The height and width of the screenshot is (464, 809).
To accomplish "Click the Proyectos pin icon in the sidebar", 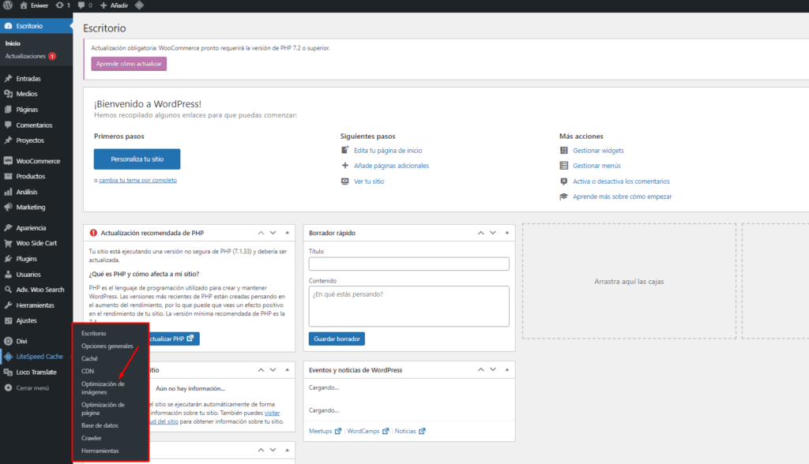I will (8, 140).
